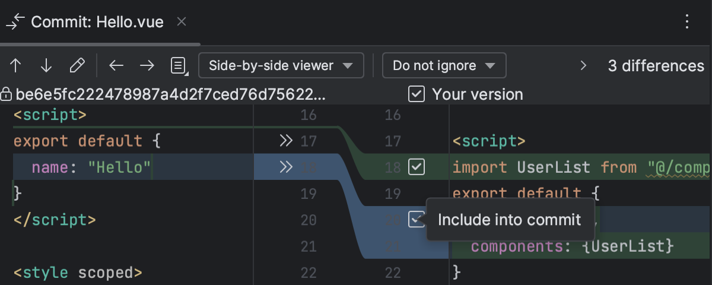Click the pencil edit source icon
The image size is (712, 285).
tap(77, 65)
